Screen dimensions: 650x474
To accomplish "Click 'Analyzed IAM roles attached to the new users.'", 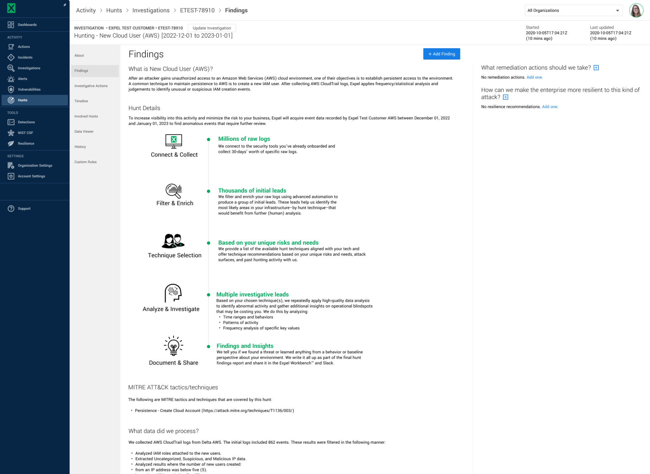I will [x=178, y=453].
